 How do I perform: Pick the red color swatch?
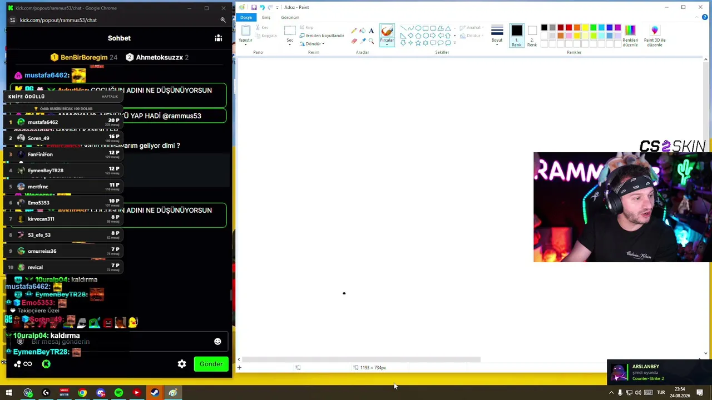tap(568, 28)
